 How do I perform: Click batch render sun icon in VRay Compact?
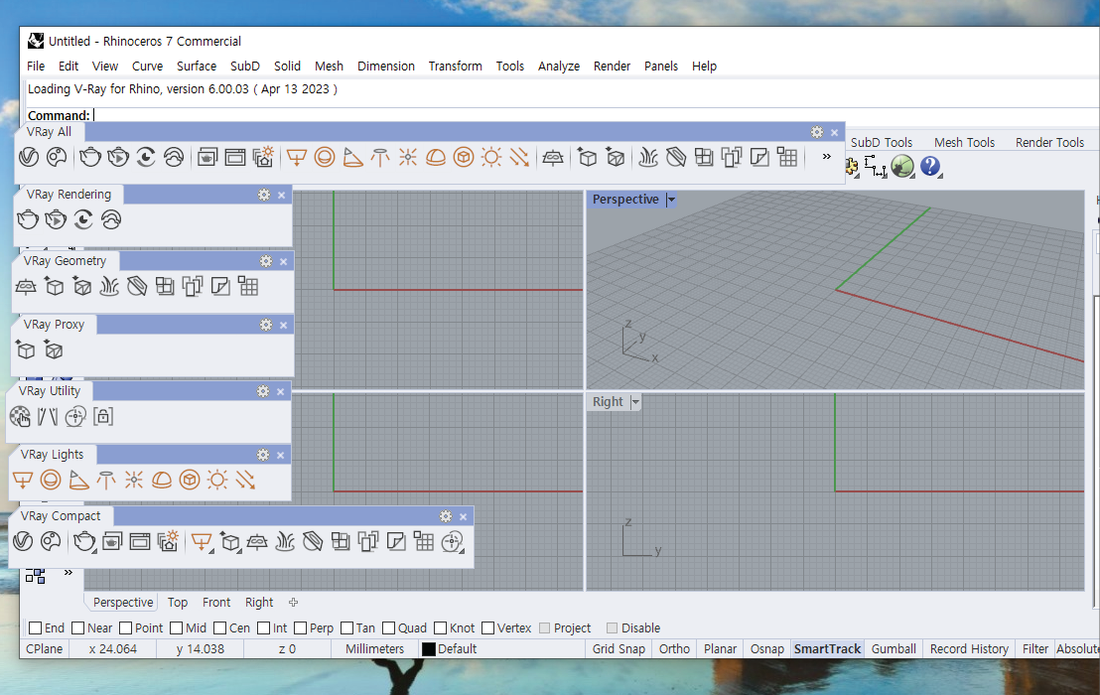pos(169,541)
